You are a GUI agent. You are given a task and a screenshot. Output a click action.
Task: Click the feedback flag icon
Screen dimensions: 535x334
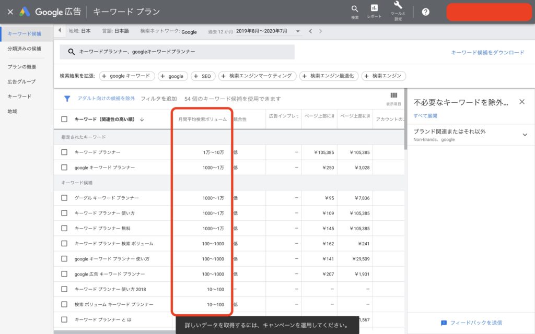tap(444, 323)
